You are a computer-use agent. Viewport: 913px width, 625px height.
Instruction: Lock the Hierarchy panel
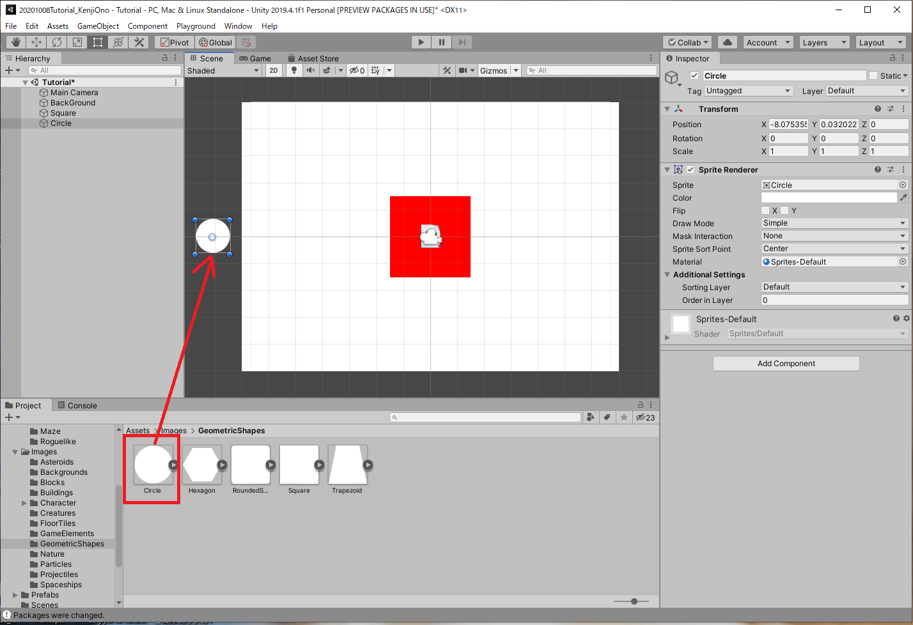[165, 58]
